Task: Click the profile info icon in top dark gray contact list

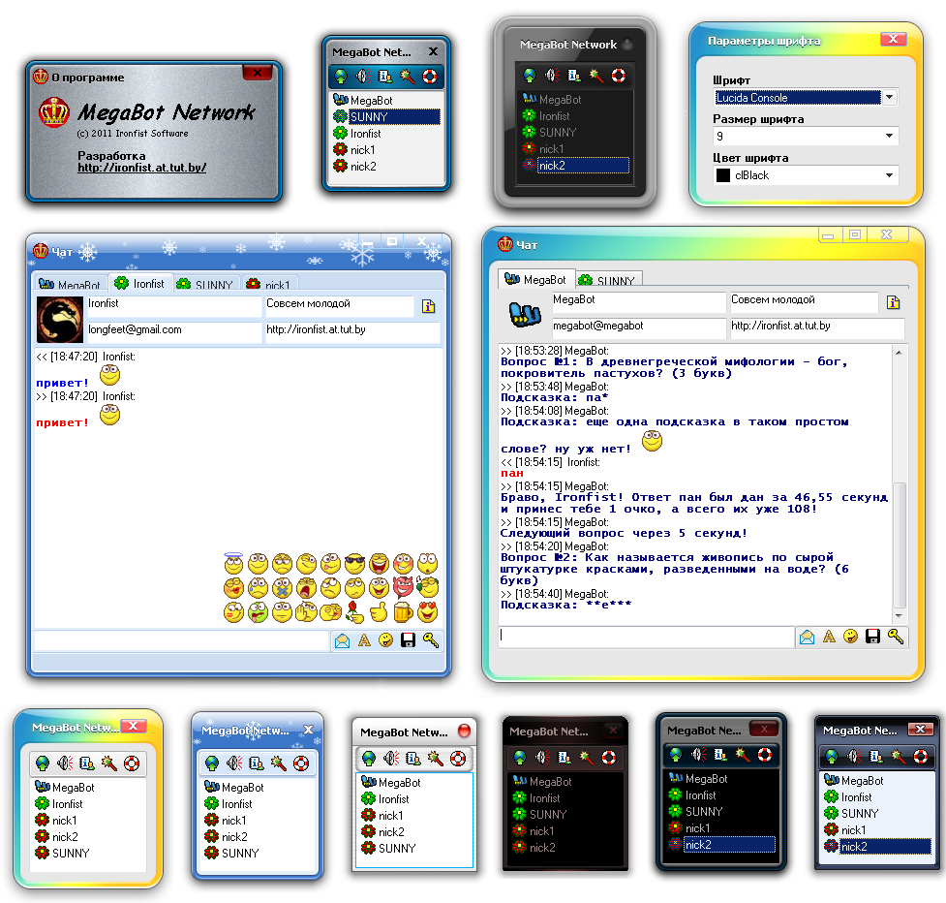Action: (x=574, y=76)
